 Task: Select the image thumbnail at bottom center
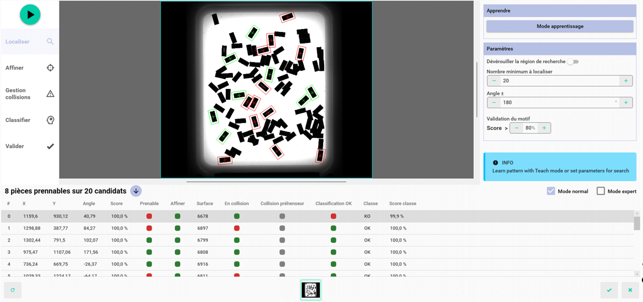tap(311, 290)
